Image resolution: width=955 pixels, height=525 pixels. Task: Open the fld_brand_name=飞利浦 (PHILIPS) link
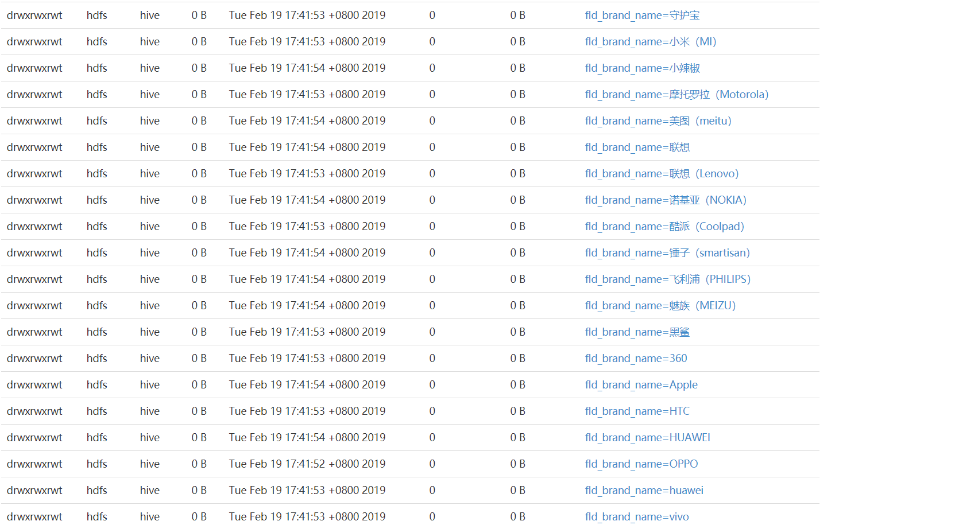pos(668,279)
